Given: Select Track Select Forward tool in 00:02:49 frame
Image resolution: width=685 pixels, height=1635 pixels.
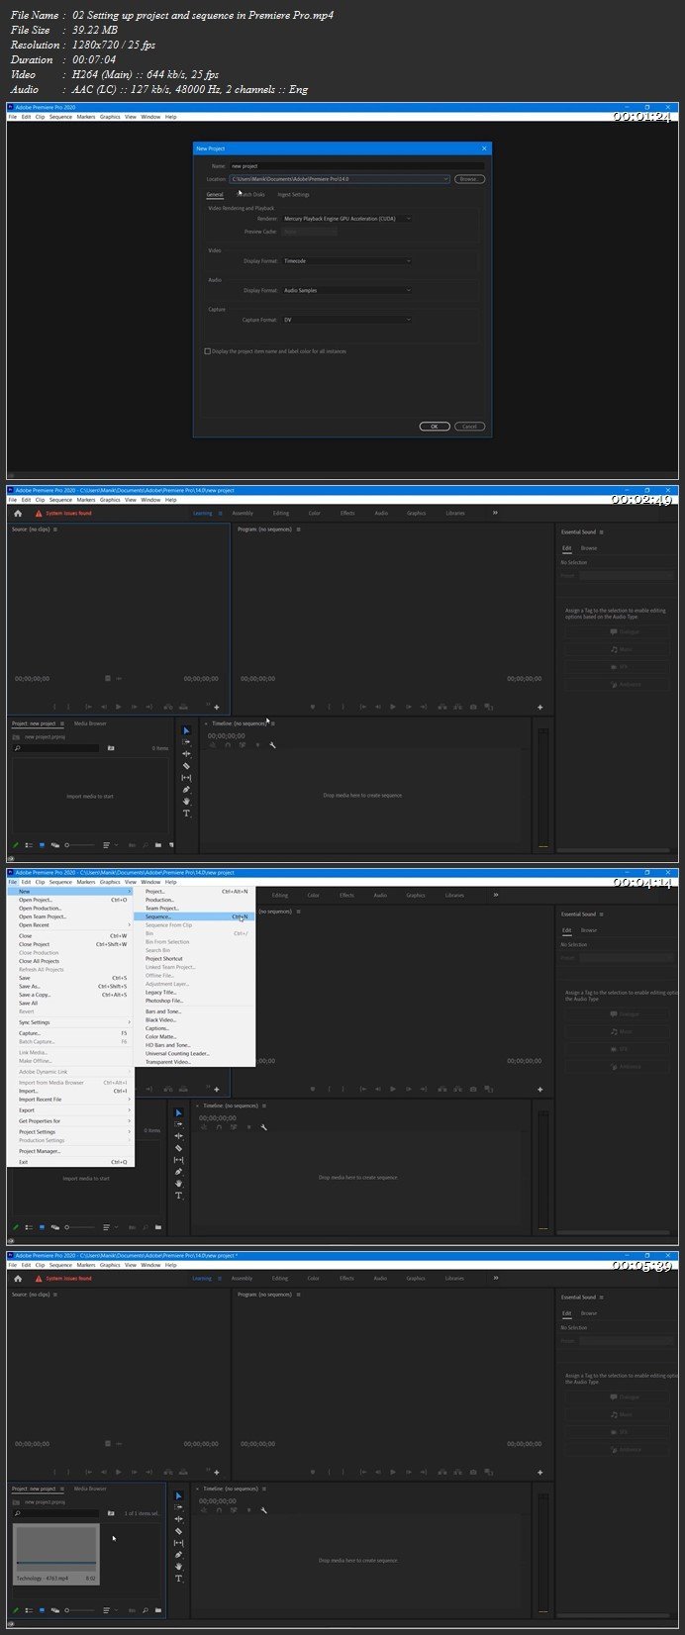Looking at the screenshot, I should pos(186,742).
